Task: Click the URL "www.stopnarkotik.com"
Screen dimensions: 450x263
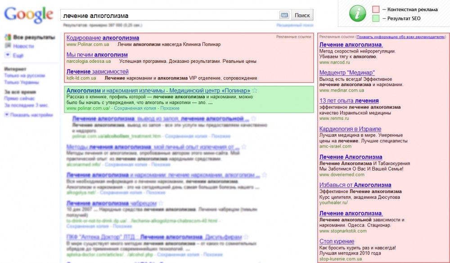Action: (343, 231)
